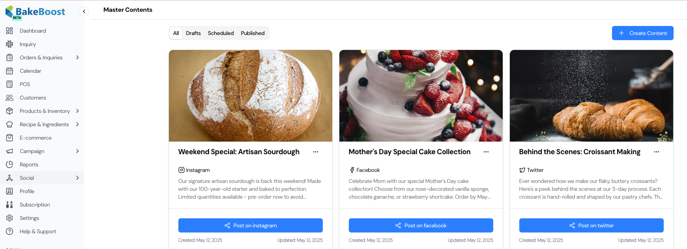Open the Reports pie chart icon

pos(9,164)
